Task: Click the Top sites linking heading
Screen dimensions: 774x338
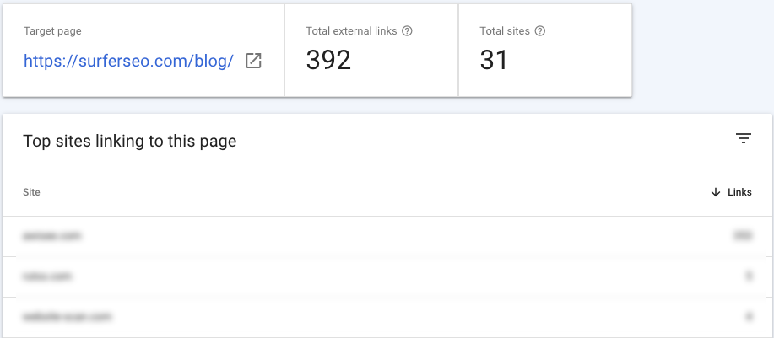Action: click(130, 142)
